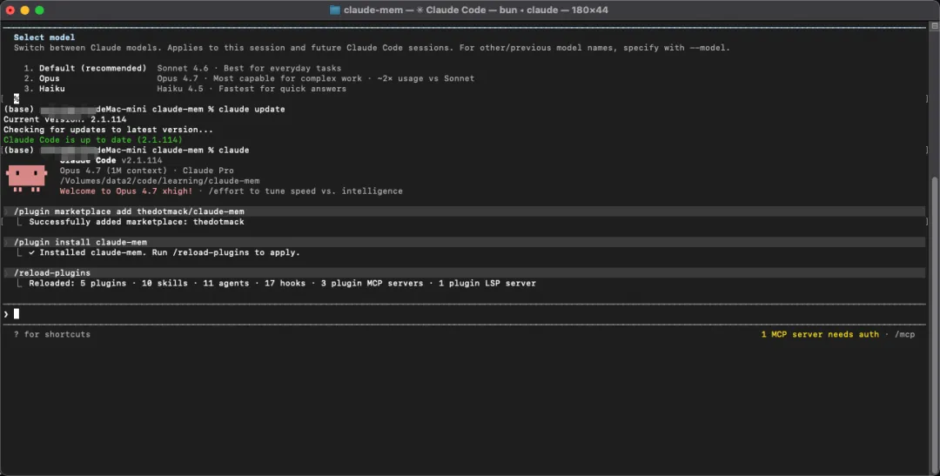Click the "claude update" command text

pos(252,109)
